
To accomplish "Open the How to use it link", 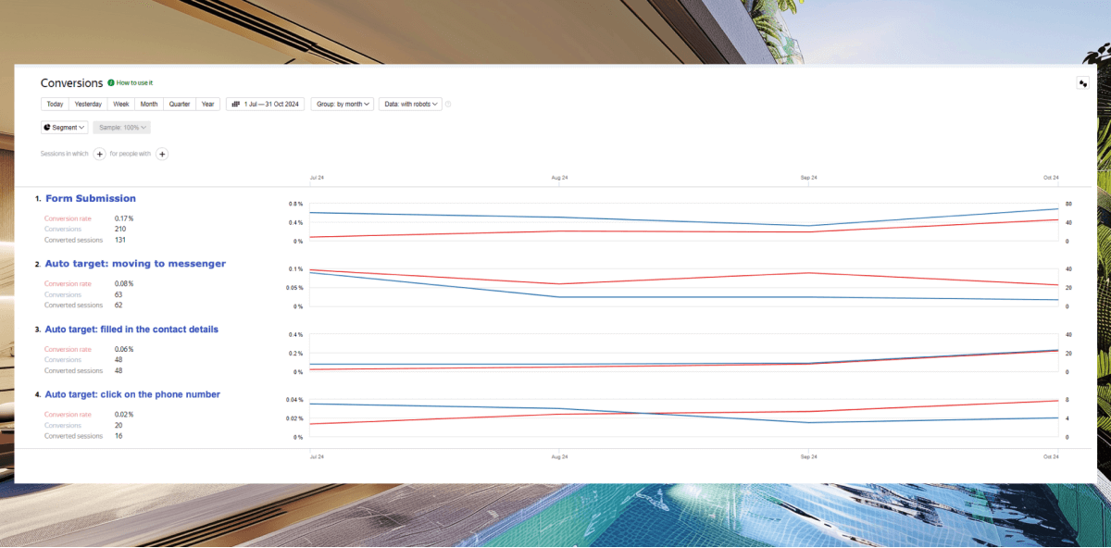I will point(134,83).
